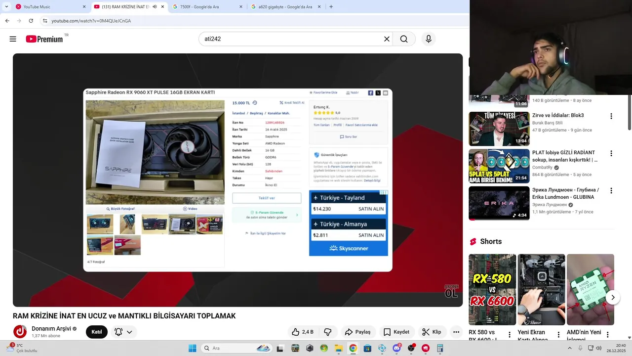The width and height of the screenshot is (632, 356).
Task: Open options for Yeni Ekran Kartı short
Action: (559, 335)
